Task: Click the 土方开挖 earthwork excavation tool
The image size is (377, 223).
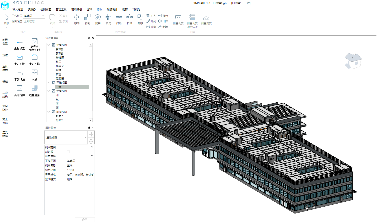Action: click(x=19, y=60)
